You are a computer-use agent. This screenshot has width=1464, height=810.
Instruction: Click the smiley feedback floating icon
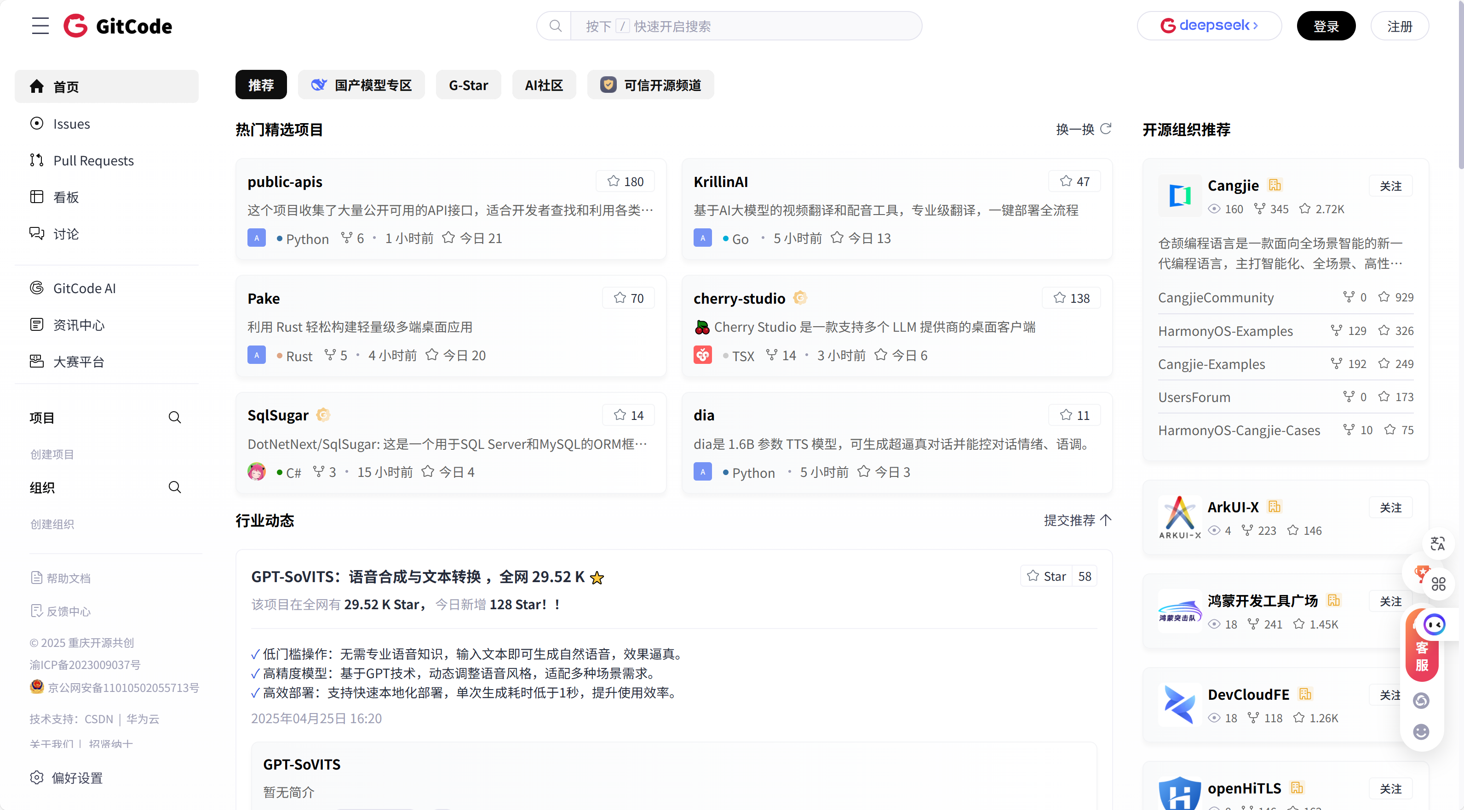[x=1421, y=732]
